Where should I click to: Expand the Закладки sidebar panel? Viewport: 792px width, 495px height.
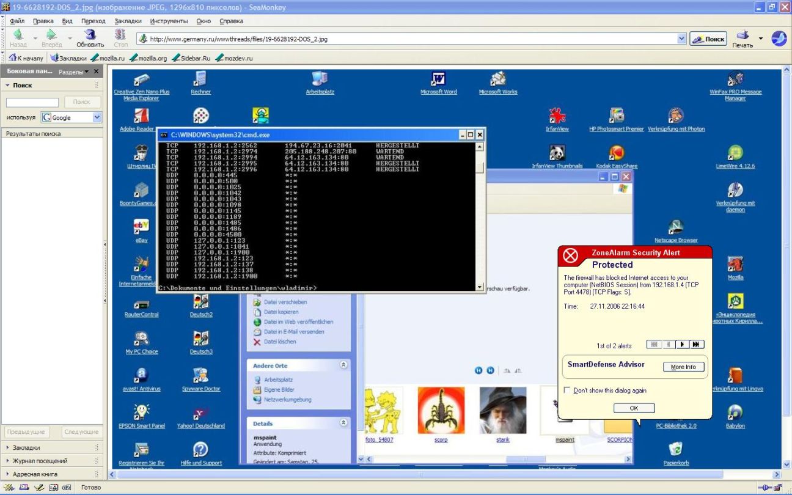coord(51,447)
